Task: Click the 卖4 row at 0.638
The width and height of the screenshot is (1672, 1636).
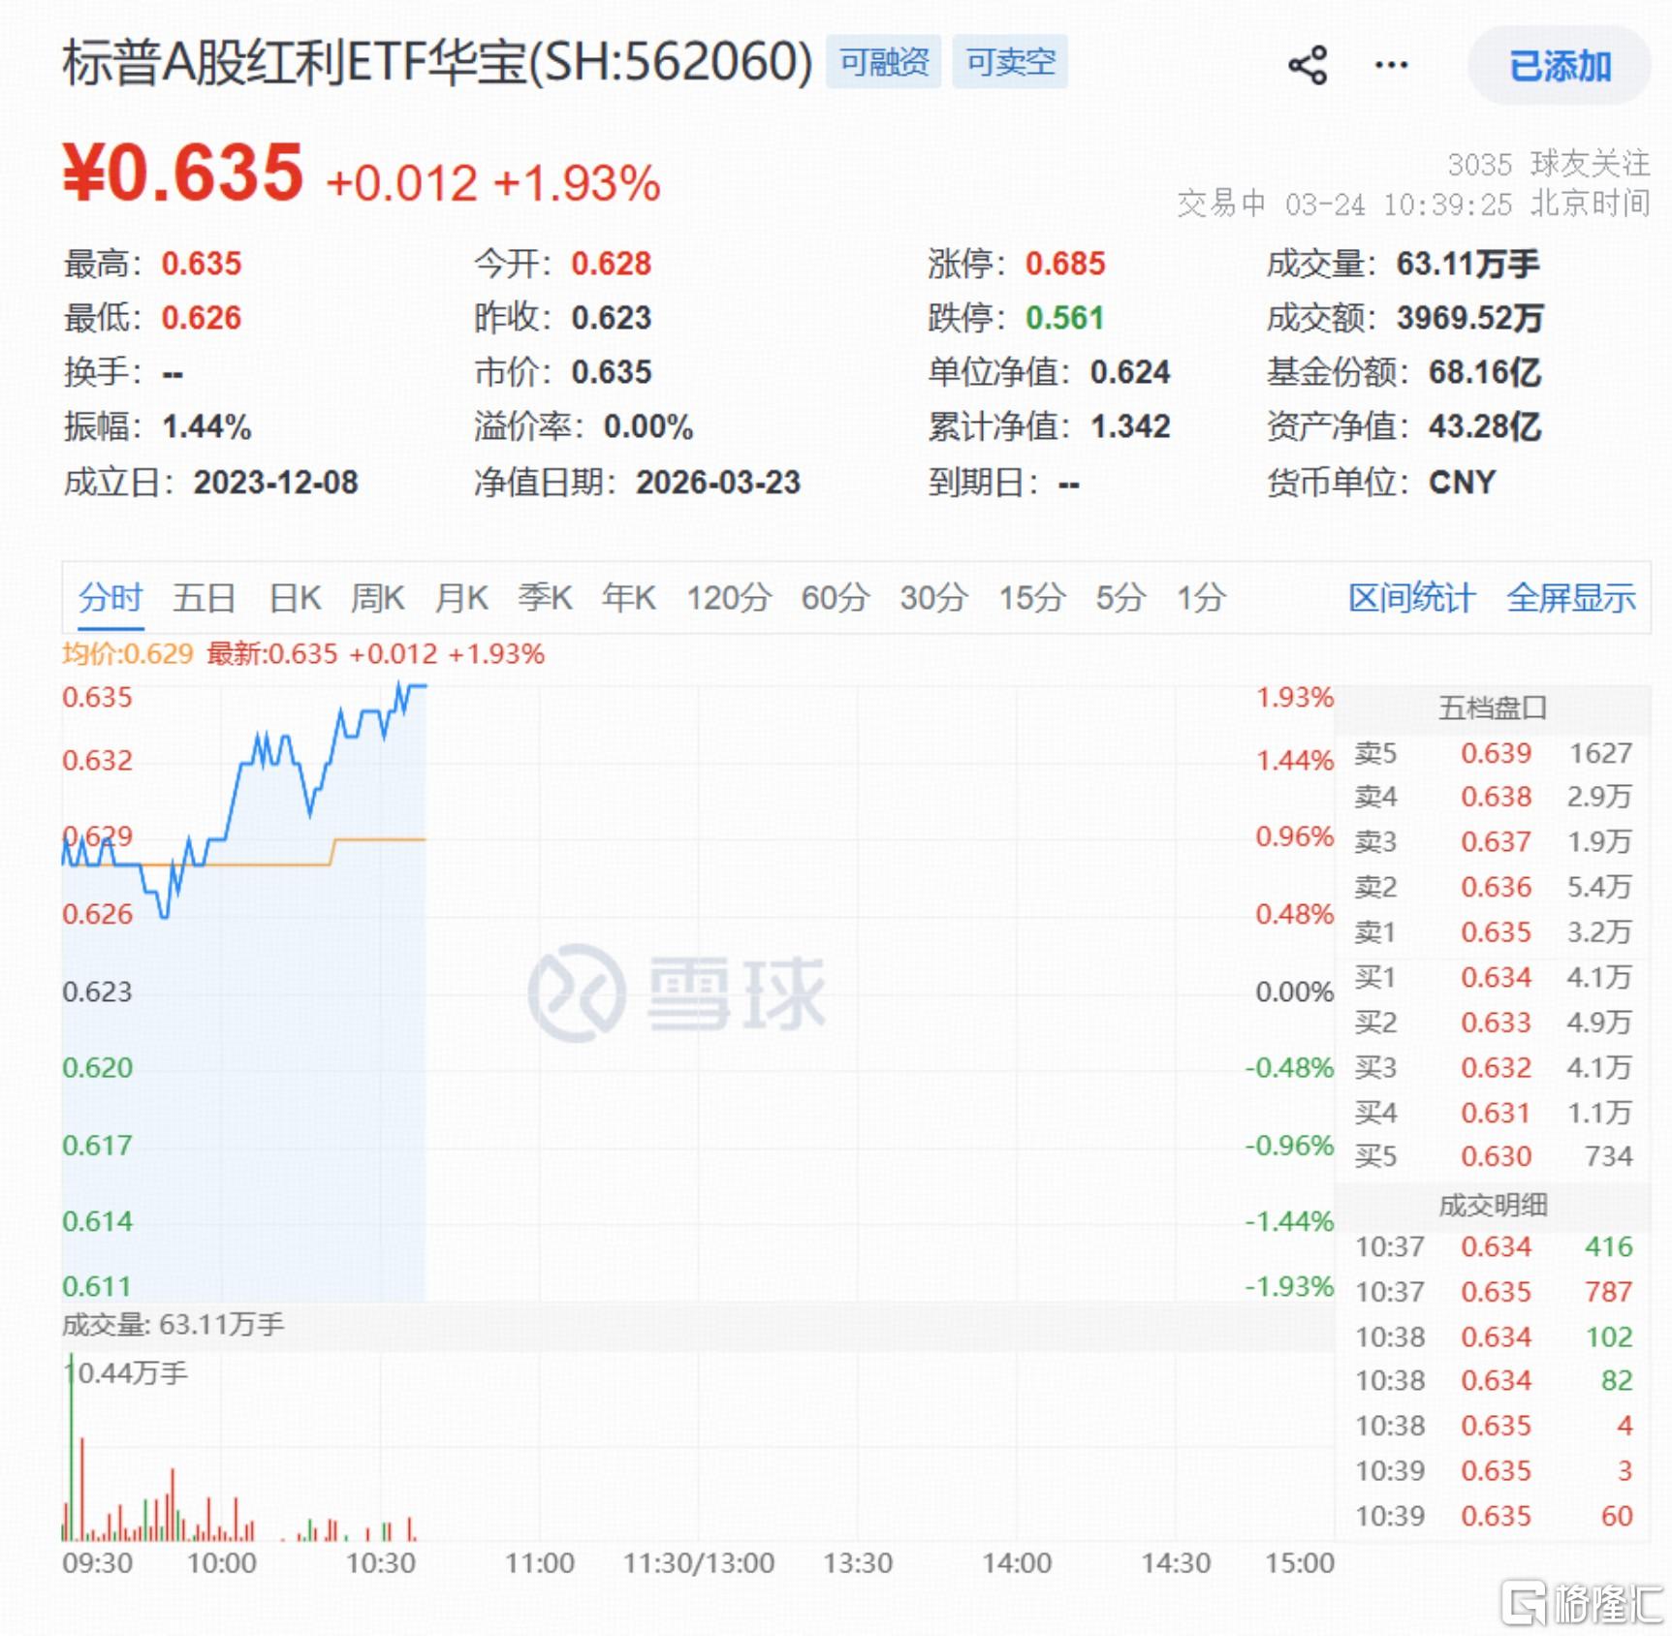Action: pyautogui.click(x=1493, y=797)
